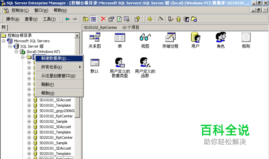Select SD20101_Sample in the tree

(x=53, y=143)
